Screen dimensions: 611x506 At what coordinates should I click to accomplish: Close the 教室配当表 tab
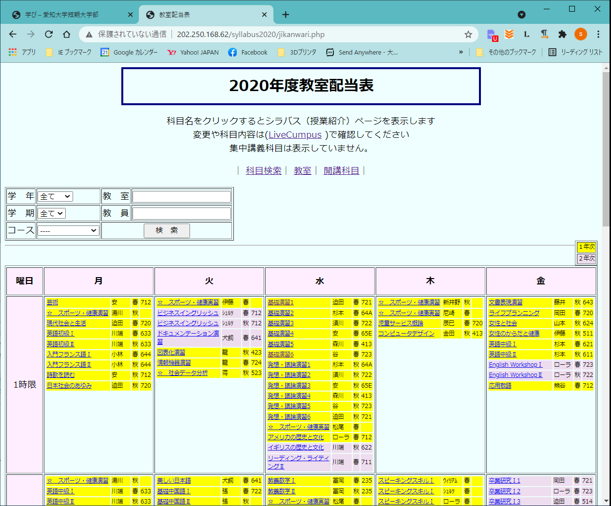tap(264, 15)
